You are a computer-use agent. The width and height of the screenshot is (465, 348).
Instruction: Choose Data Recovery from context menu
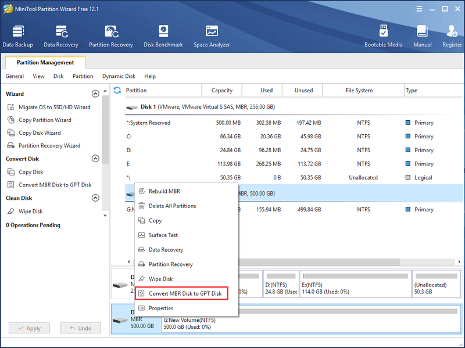187,250
